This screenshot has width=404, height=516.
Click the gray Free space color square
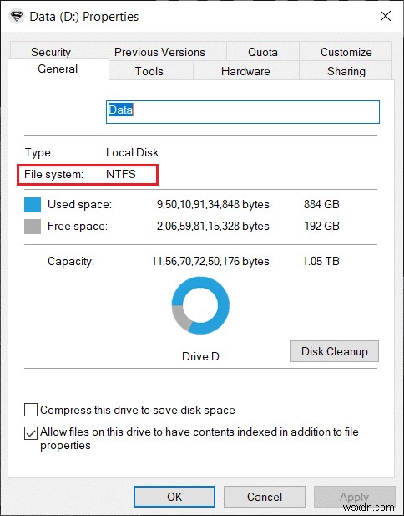pos(33,227)
